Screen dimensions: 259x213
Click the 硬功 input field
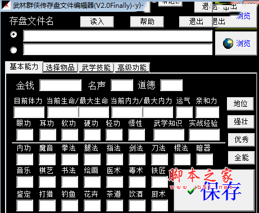click(x=92, y=134)
